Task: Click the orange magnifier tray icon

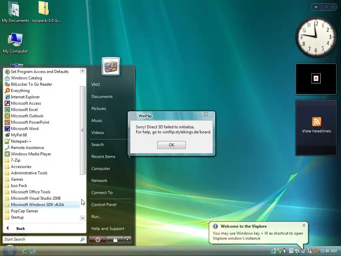Action: pyautogui.click(x=315, y=251)
